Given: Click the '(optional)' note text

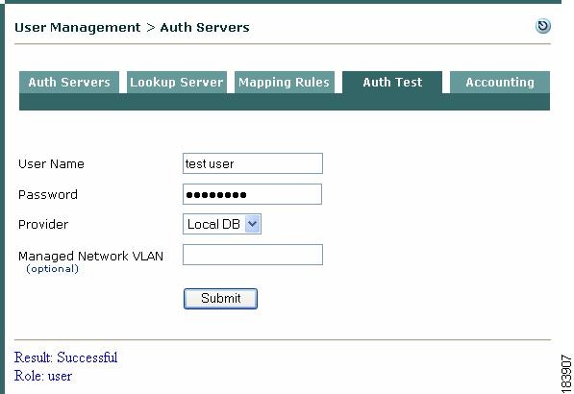Looking at the screenshot, I should pos(52,269).
